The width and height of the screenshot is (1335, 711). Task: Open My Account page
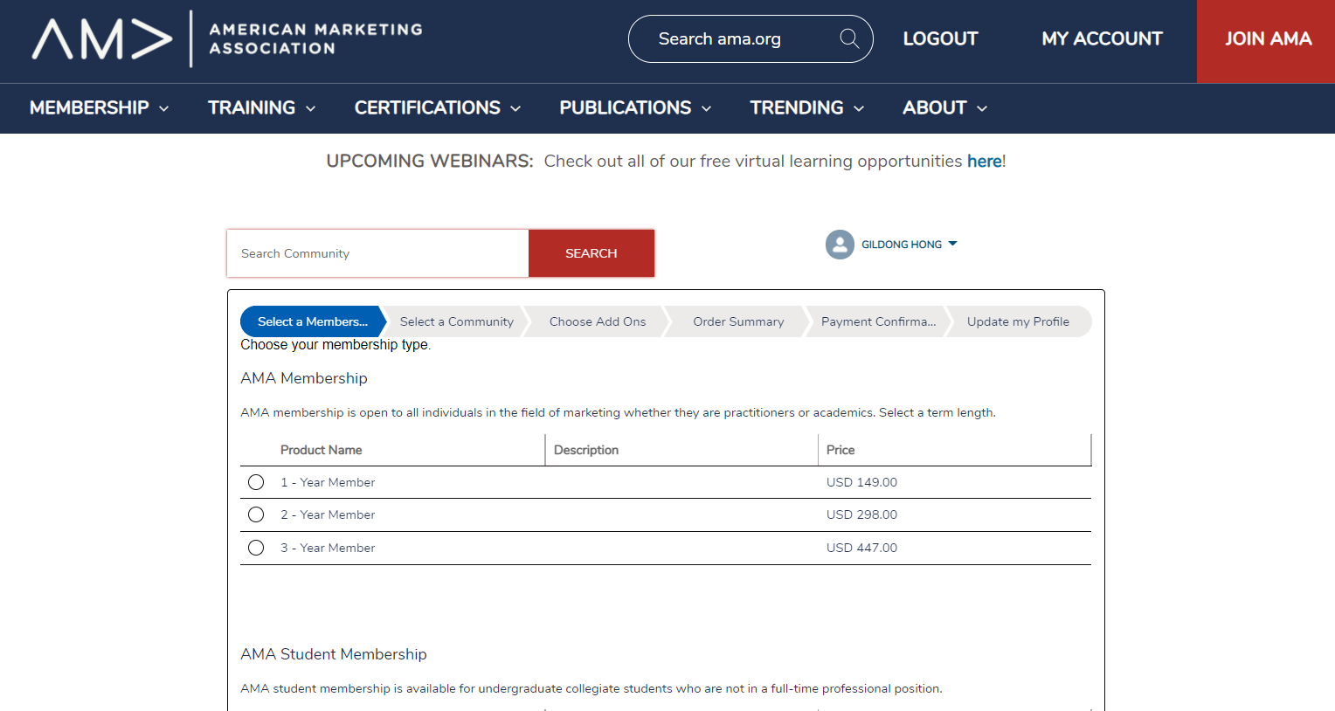click(x=1102, y=38)
